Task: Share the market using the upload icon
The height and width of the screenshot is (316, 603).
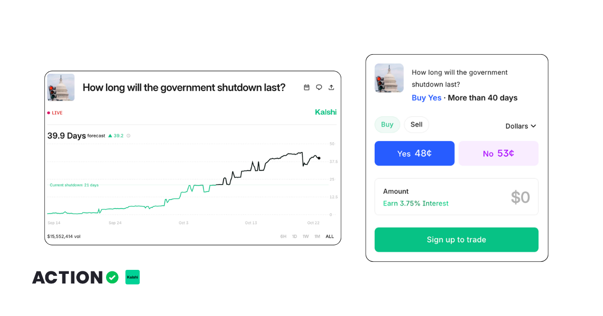Action: 332,87
